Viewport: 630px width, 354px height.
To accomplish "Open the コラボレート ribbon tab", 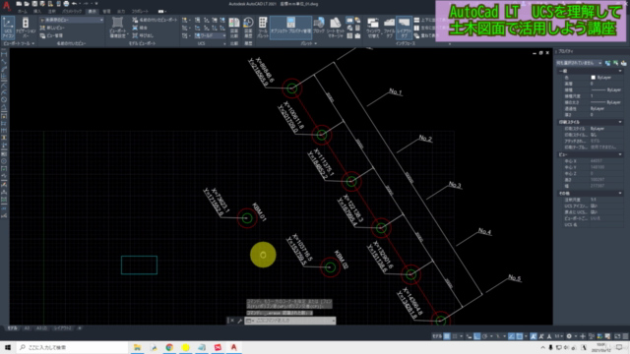I will coord(140,11).
